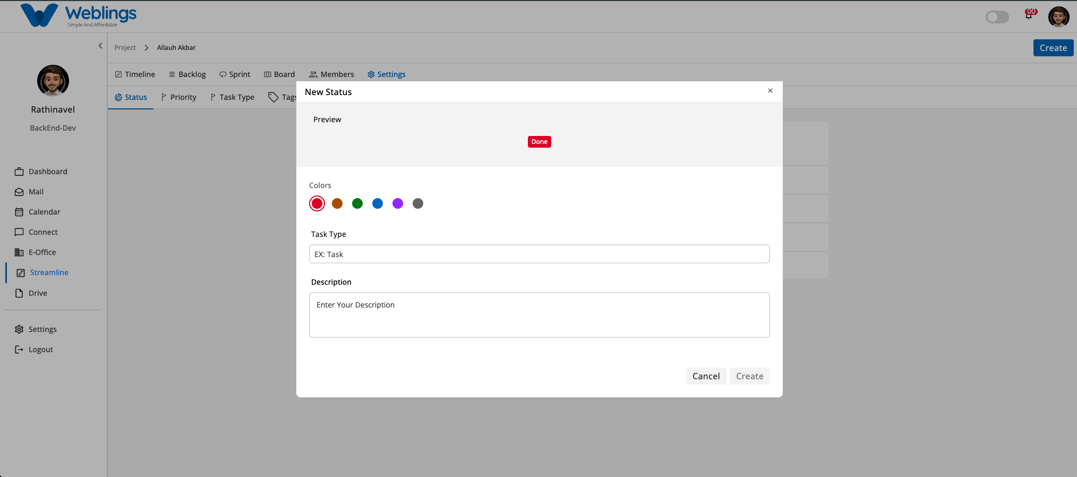Image resolution: width=1077 pixels, height=477 pixels.
Task: Open the notification bell
Action: tap(1029, 15)
